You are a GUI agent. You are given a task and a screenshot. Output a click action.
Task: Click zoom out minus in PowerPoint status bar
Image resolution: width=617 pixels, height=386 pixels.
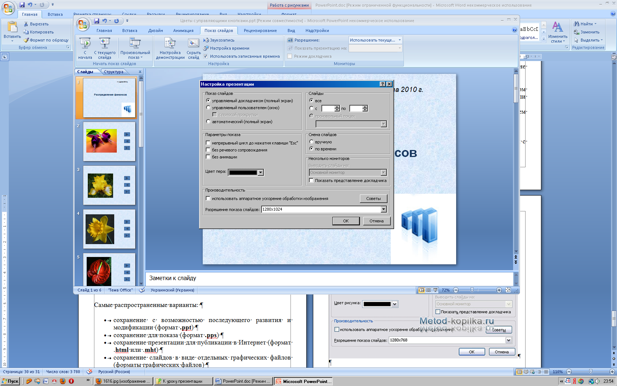point(456,290)
